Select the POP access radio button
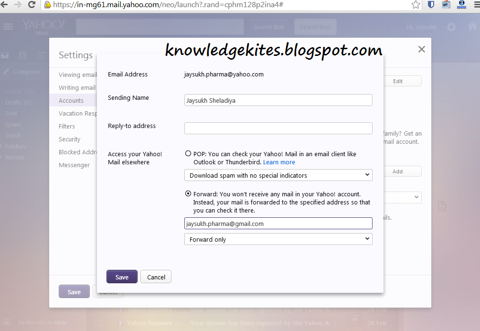Viewport: 480px width, 331px height. coord(188,153)
